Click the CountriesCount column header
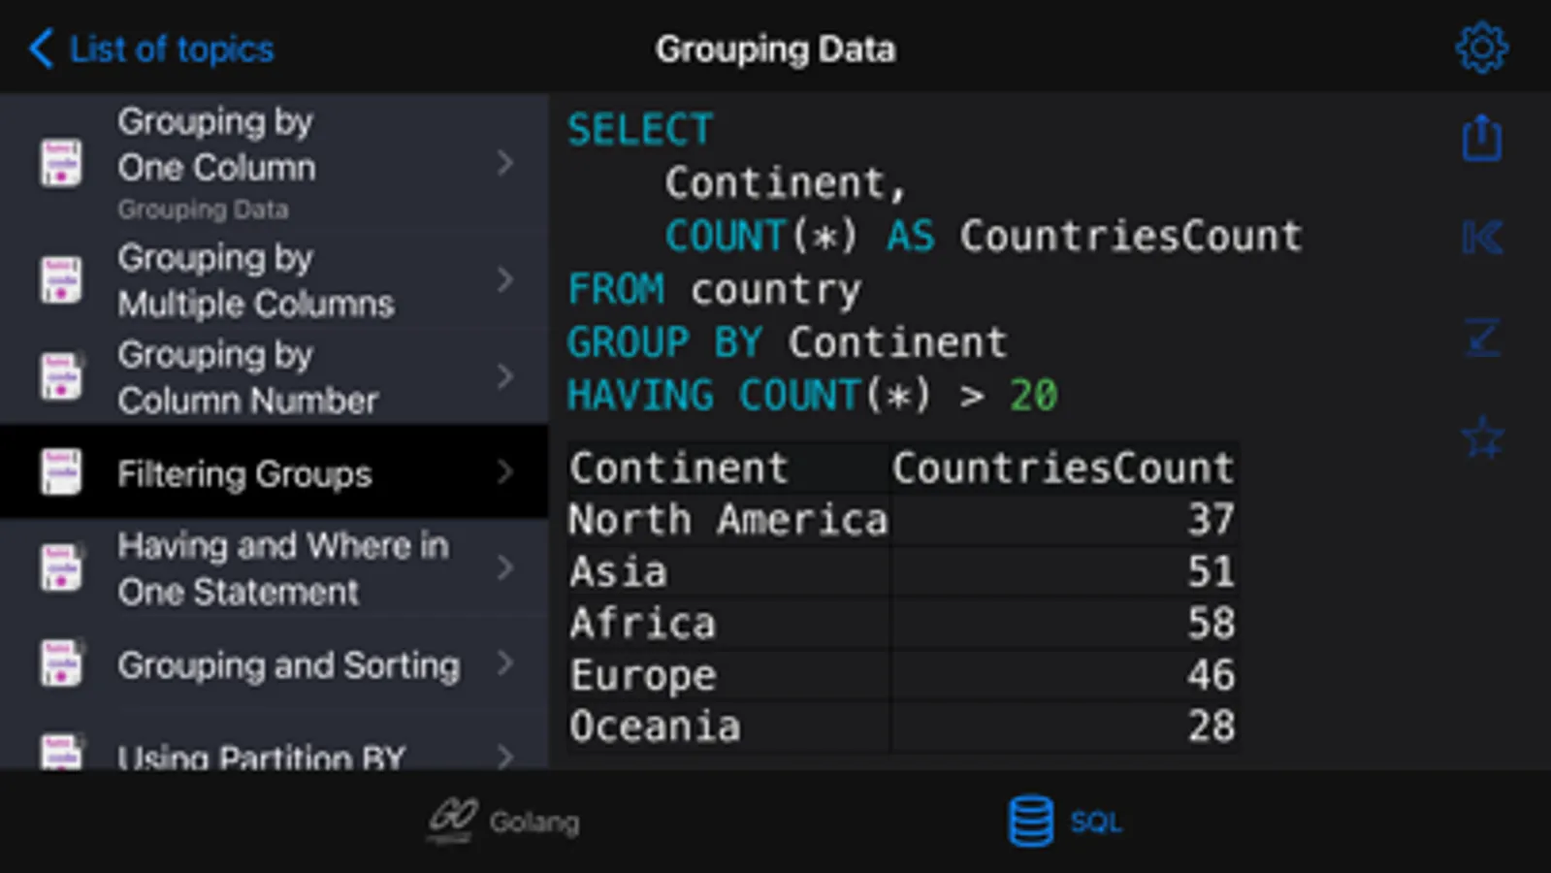This screenshot has width=1551, height=873. (x=1062, y=469)
